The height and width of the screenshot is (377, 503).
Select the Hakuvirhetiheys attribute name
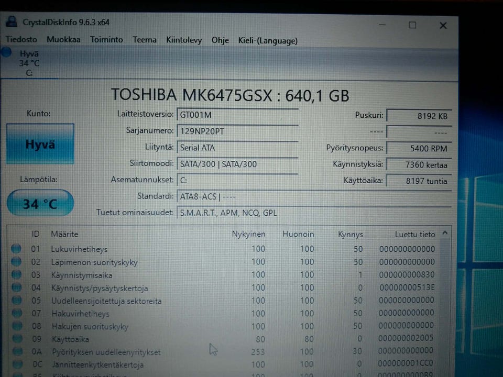tap(81, 314)
